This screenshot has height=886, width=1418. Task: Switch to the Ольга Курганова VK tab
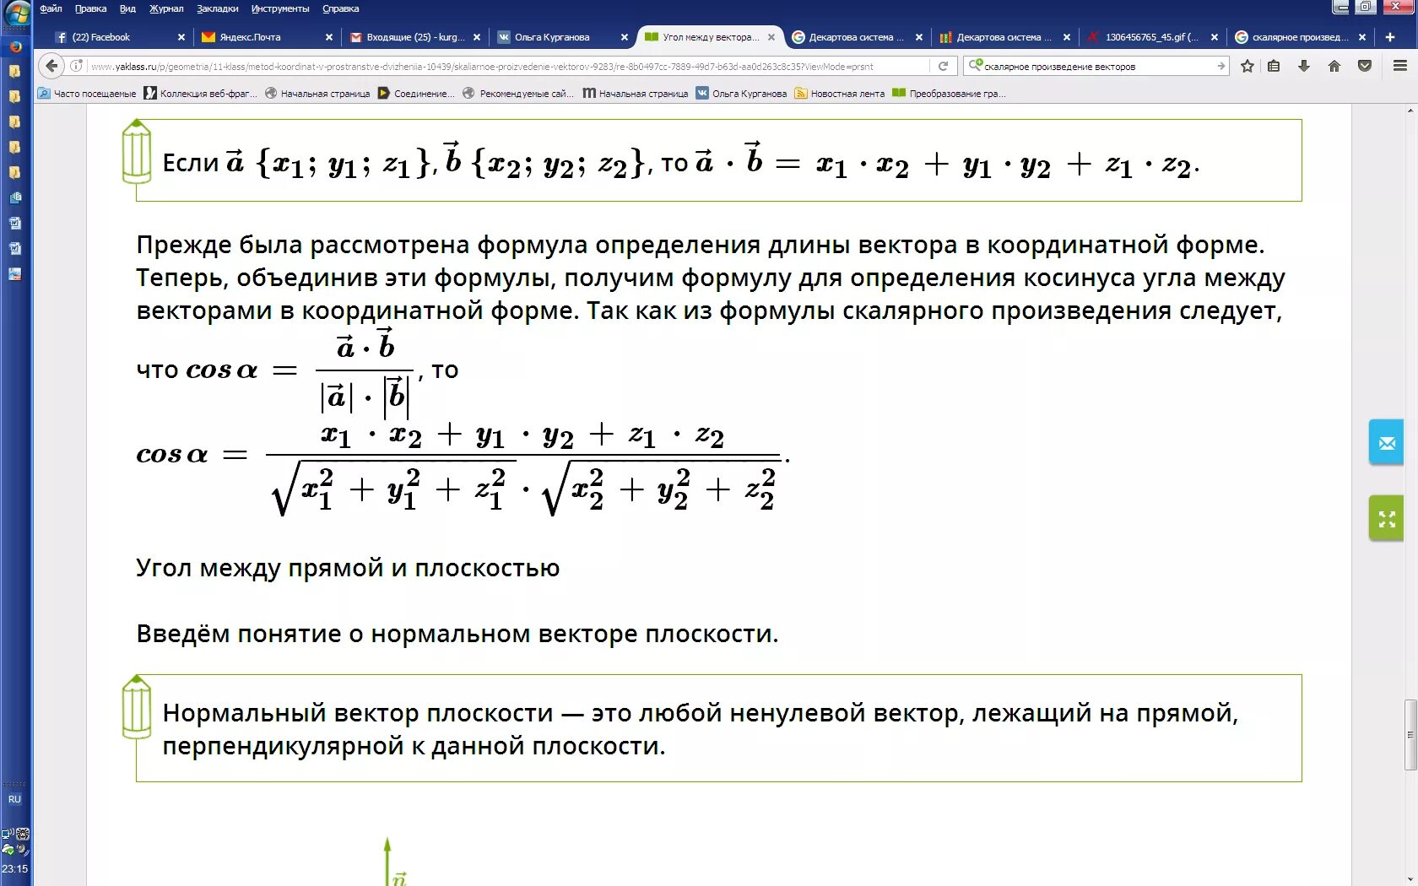tap(561, 37)
